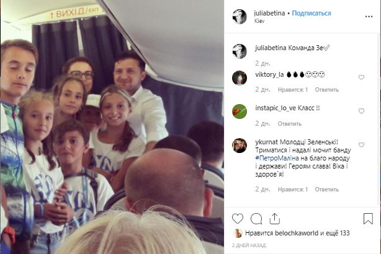Click ykurnat's profile avatar

coord(240,146)
